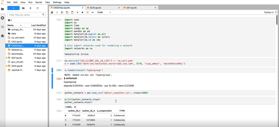Image resolution: width=279 pixels, height=127 pixels.
Task: Save the notebook with the floppy disk icon
Action: pos(52,13)
